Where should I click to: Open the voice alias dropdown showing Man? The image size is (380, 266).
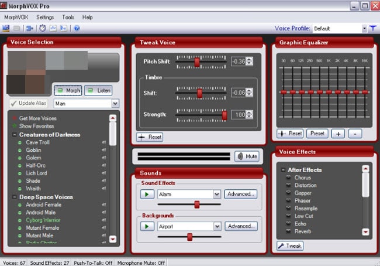[x=115, y=104]
